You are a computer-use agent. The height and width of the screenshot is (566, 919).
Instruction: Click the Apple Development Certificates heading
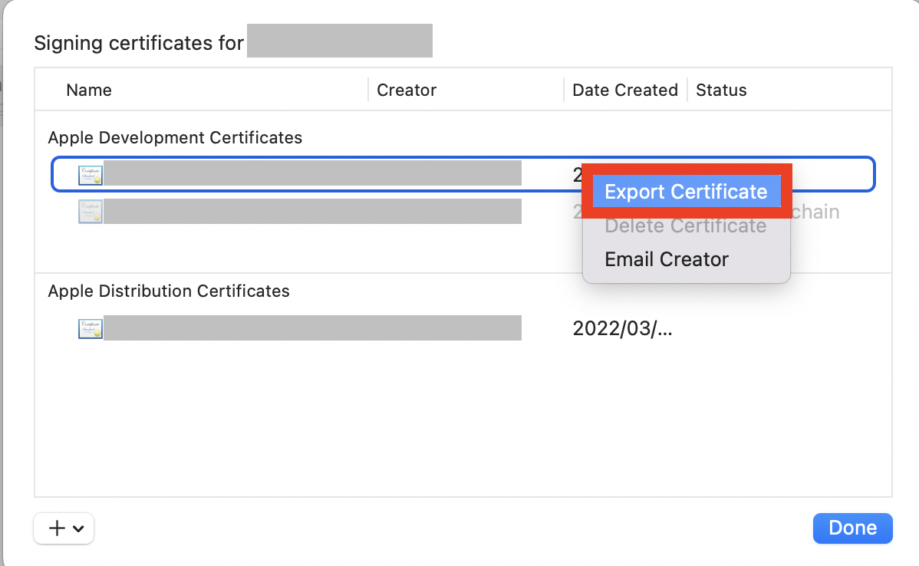(x=175, y=138)
